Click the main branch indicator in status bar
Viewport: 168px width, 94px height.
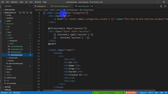click(4, 93)
